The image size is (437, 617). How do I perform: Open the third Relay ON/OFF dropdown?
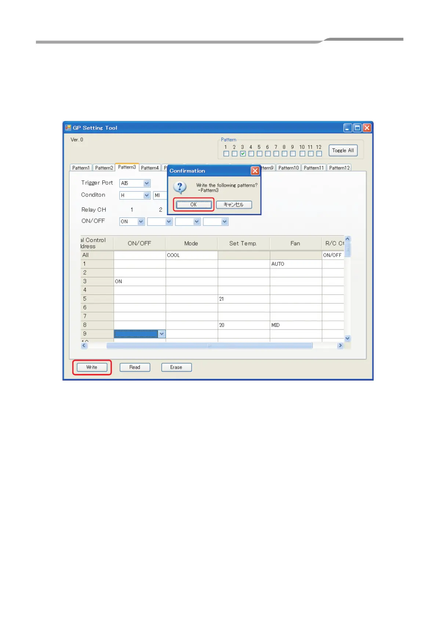pyautogui.click(x=197, y=221)
